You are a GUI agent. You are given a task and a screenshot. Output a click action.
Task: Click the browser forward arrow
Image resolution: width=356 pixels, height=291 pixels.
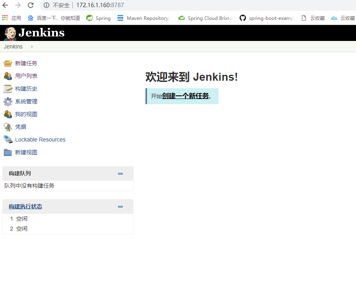tap(18, 5)
